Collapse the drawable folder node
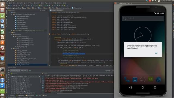The height and width of the screenshot is (98, 174). click(12, 35)
